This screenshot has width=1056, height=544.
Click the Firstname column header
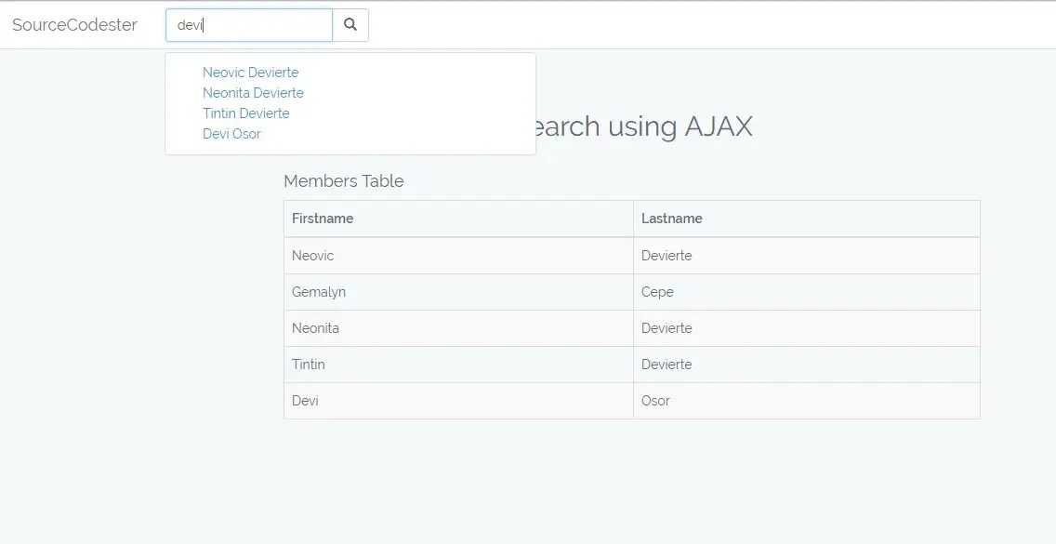323,219
